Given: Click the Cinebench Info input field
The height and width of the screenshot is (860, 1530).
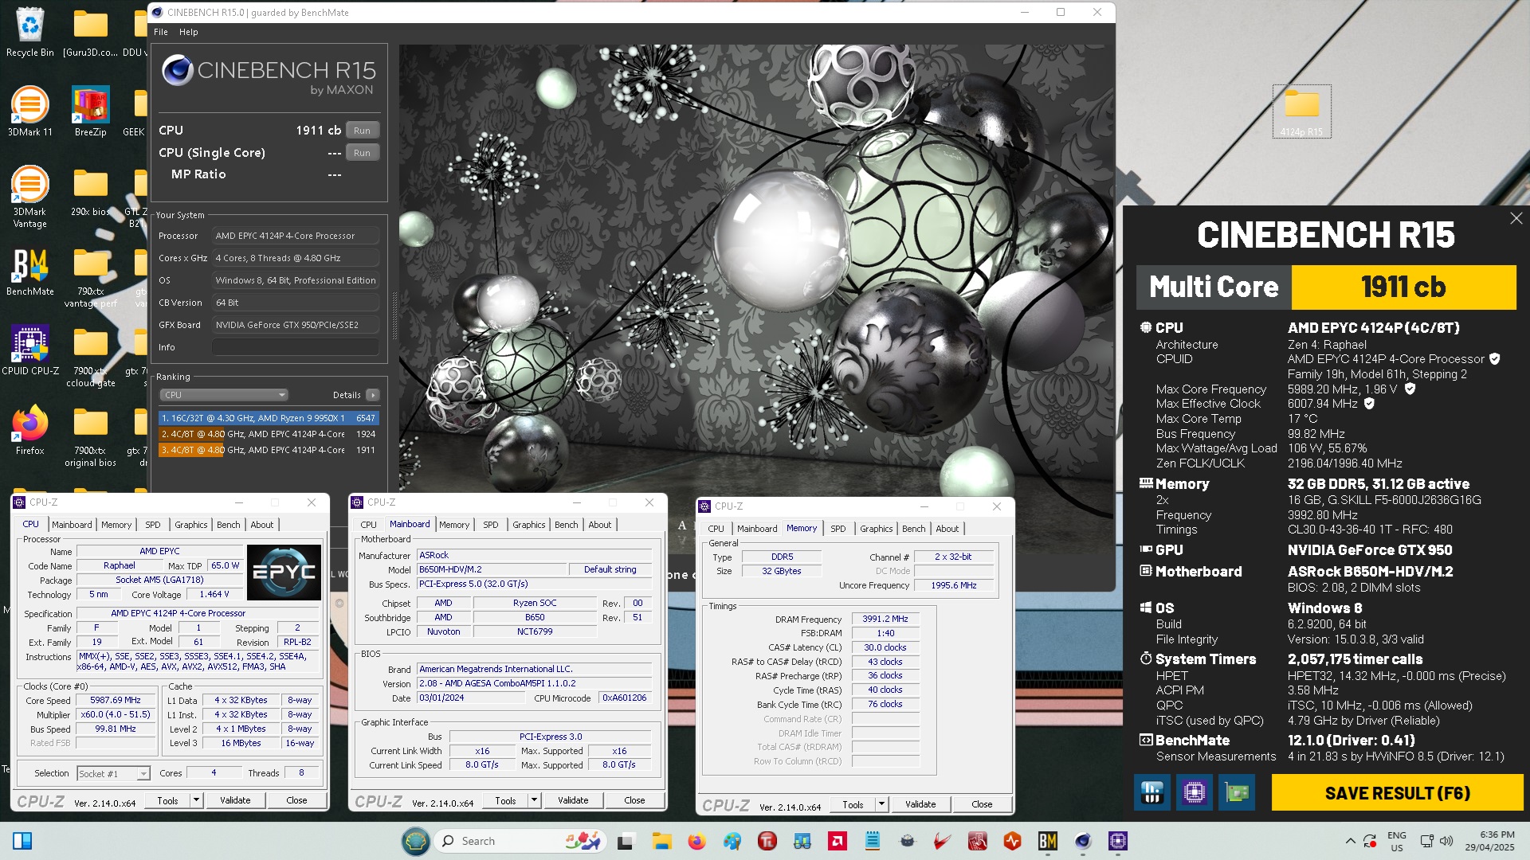Looking at the screenshot, I should click(295, 347).
